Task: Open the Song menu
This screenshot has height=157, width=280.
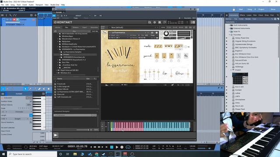Action: point(13,5)
